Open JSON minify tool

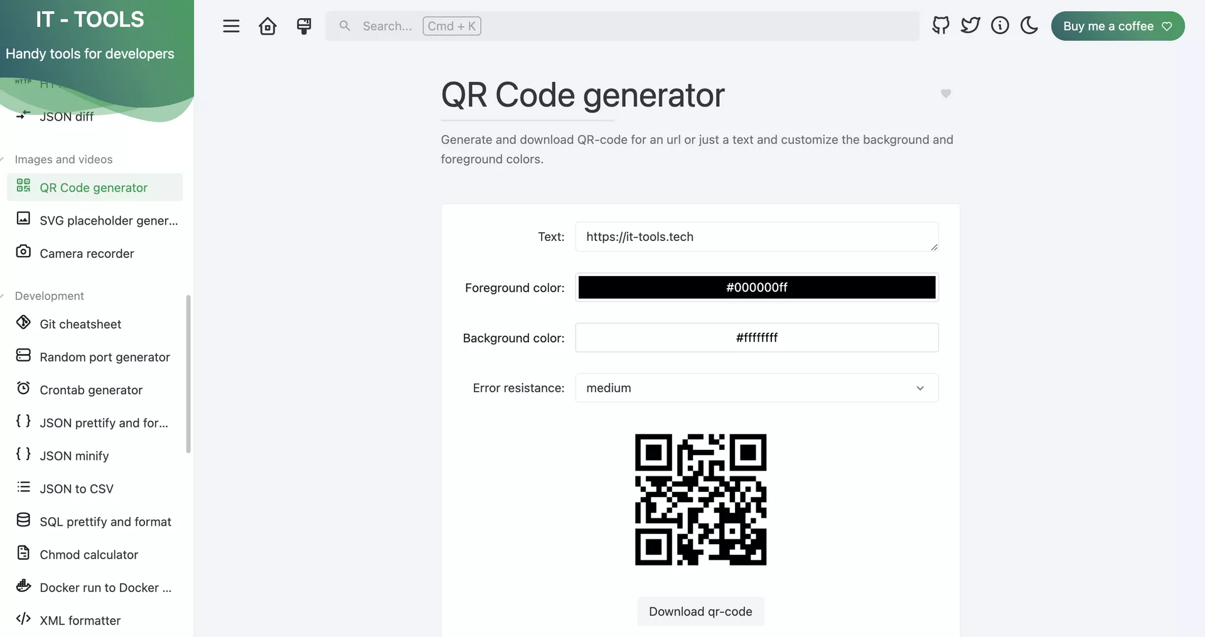95,456
